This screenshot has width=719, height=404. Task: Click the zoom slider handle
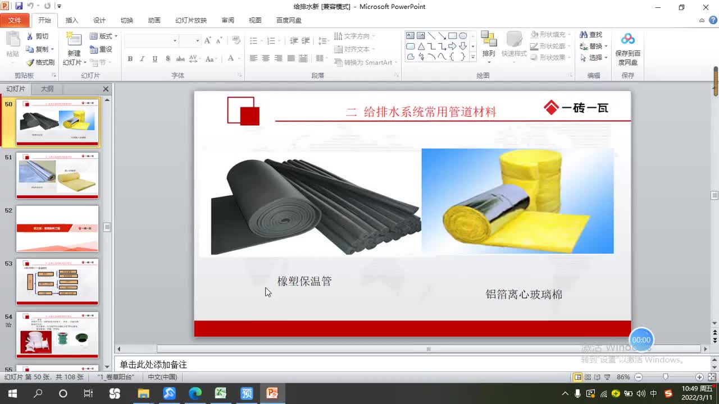666,377
